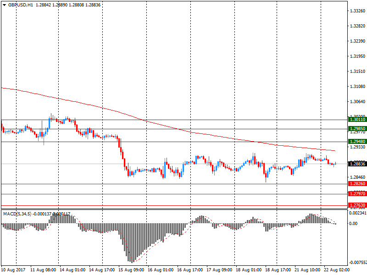Viewport: 367px width, 275px height.
Task: Click the 1.29330 price scale value
Action: click(x=357, y=147)
